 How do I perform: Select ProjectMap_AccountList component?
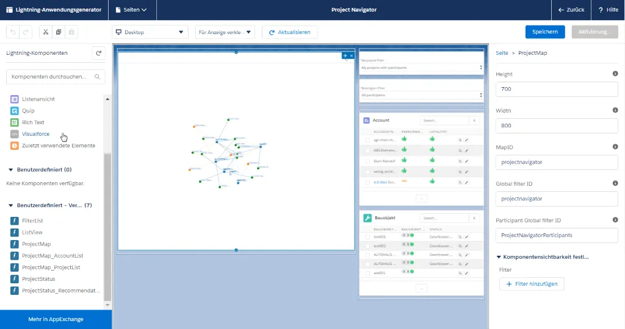[52, 256]
